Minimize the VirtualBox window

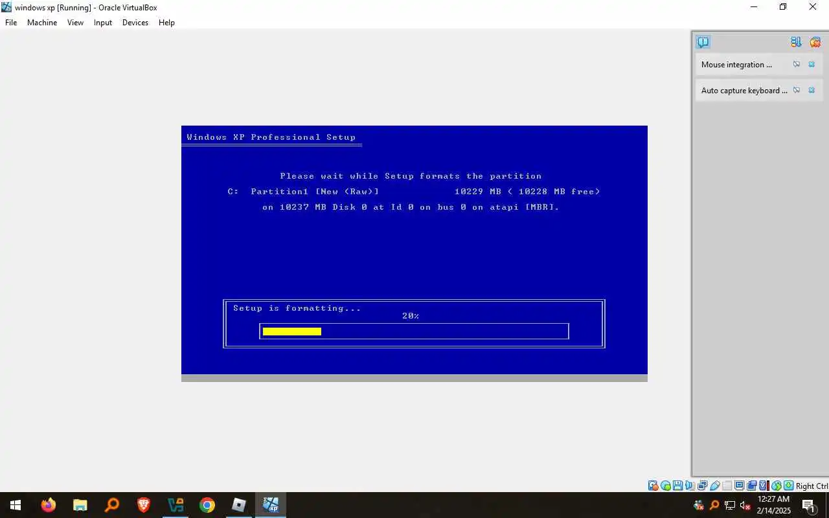(754, 7)
